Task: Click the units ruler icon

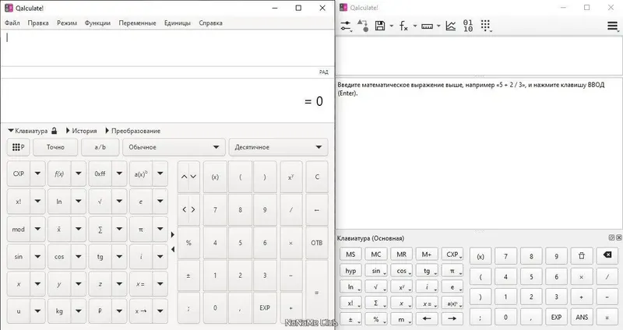Action: 427,26
